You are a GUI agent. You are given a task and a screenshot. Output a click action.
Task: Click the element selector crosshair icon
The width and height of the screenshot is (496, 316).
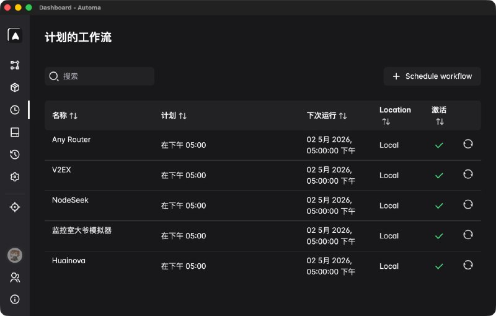coord(14,207)
